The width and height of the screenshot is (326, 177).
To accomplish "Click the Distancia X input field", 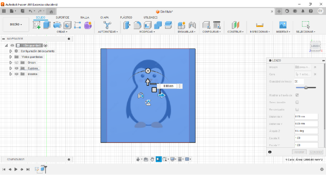I will 306,116.
